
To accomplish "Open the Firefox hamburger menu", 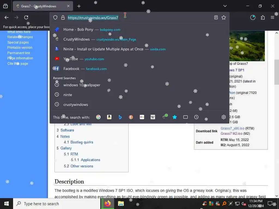I will click(x=272, y=17).
